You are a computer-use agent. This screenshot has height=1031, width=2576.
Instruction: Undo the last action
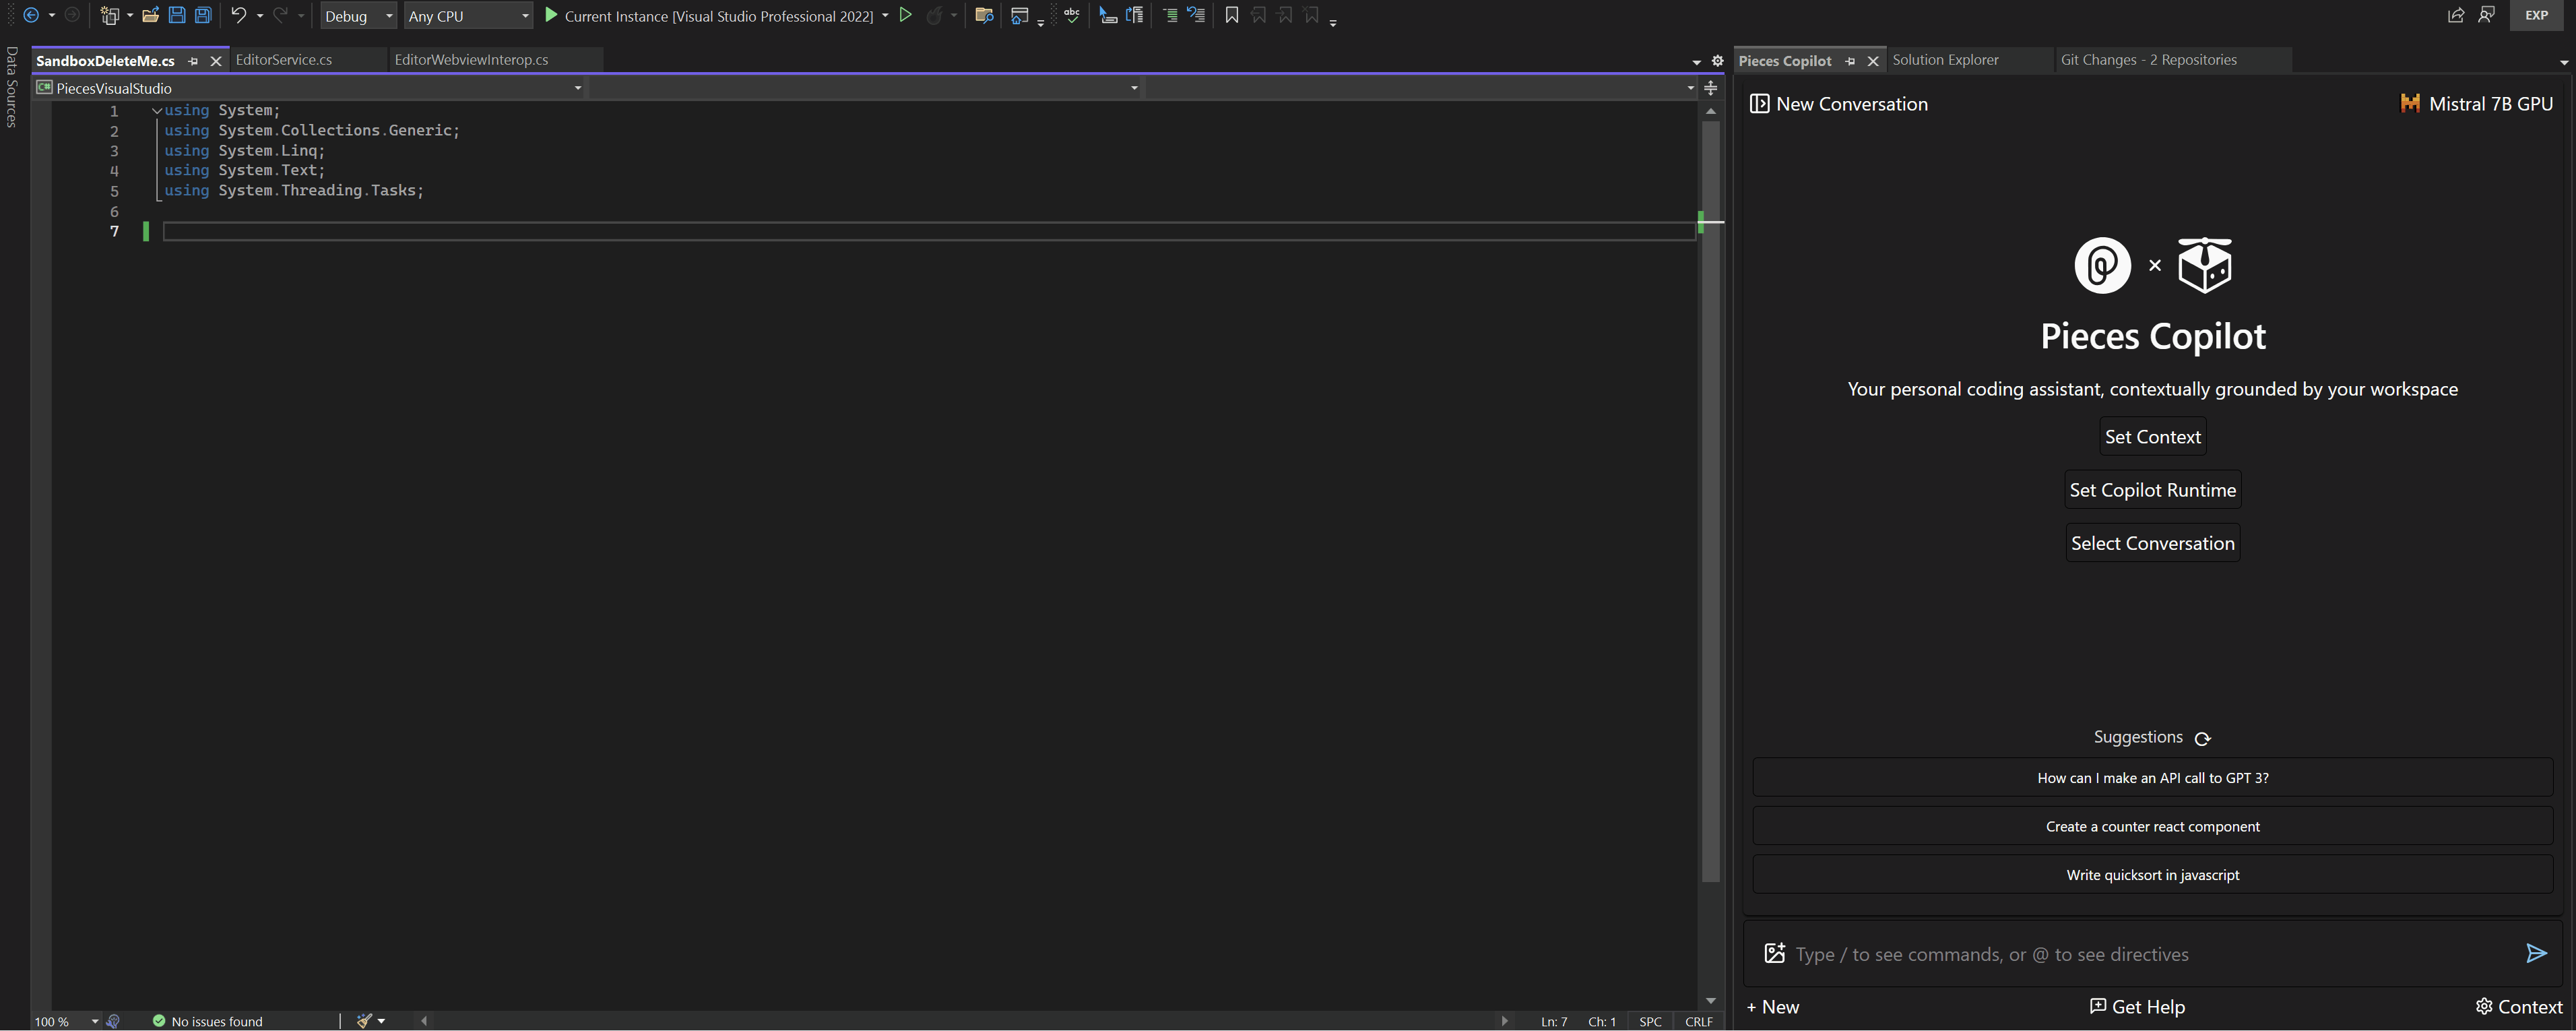[x=238, y=15]
